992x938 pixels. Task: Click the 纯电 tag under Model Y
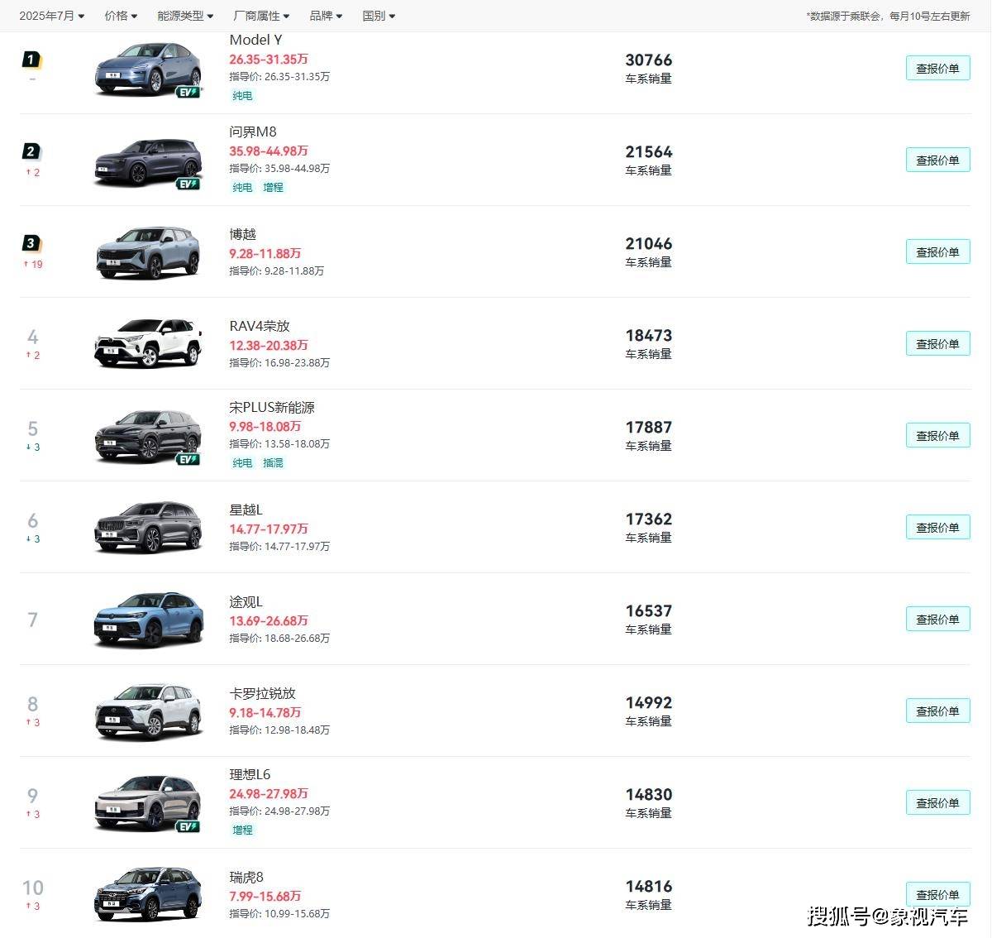click(242, 96)
